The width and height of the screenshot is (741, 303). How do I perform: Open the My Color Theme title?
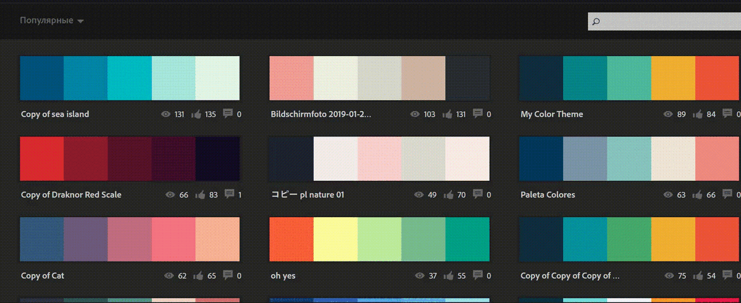tap(551, 114)
